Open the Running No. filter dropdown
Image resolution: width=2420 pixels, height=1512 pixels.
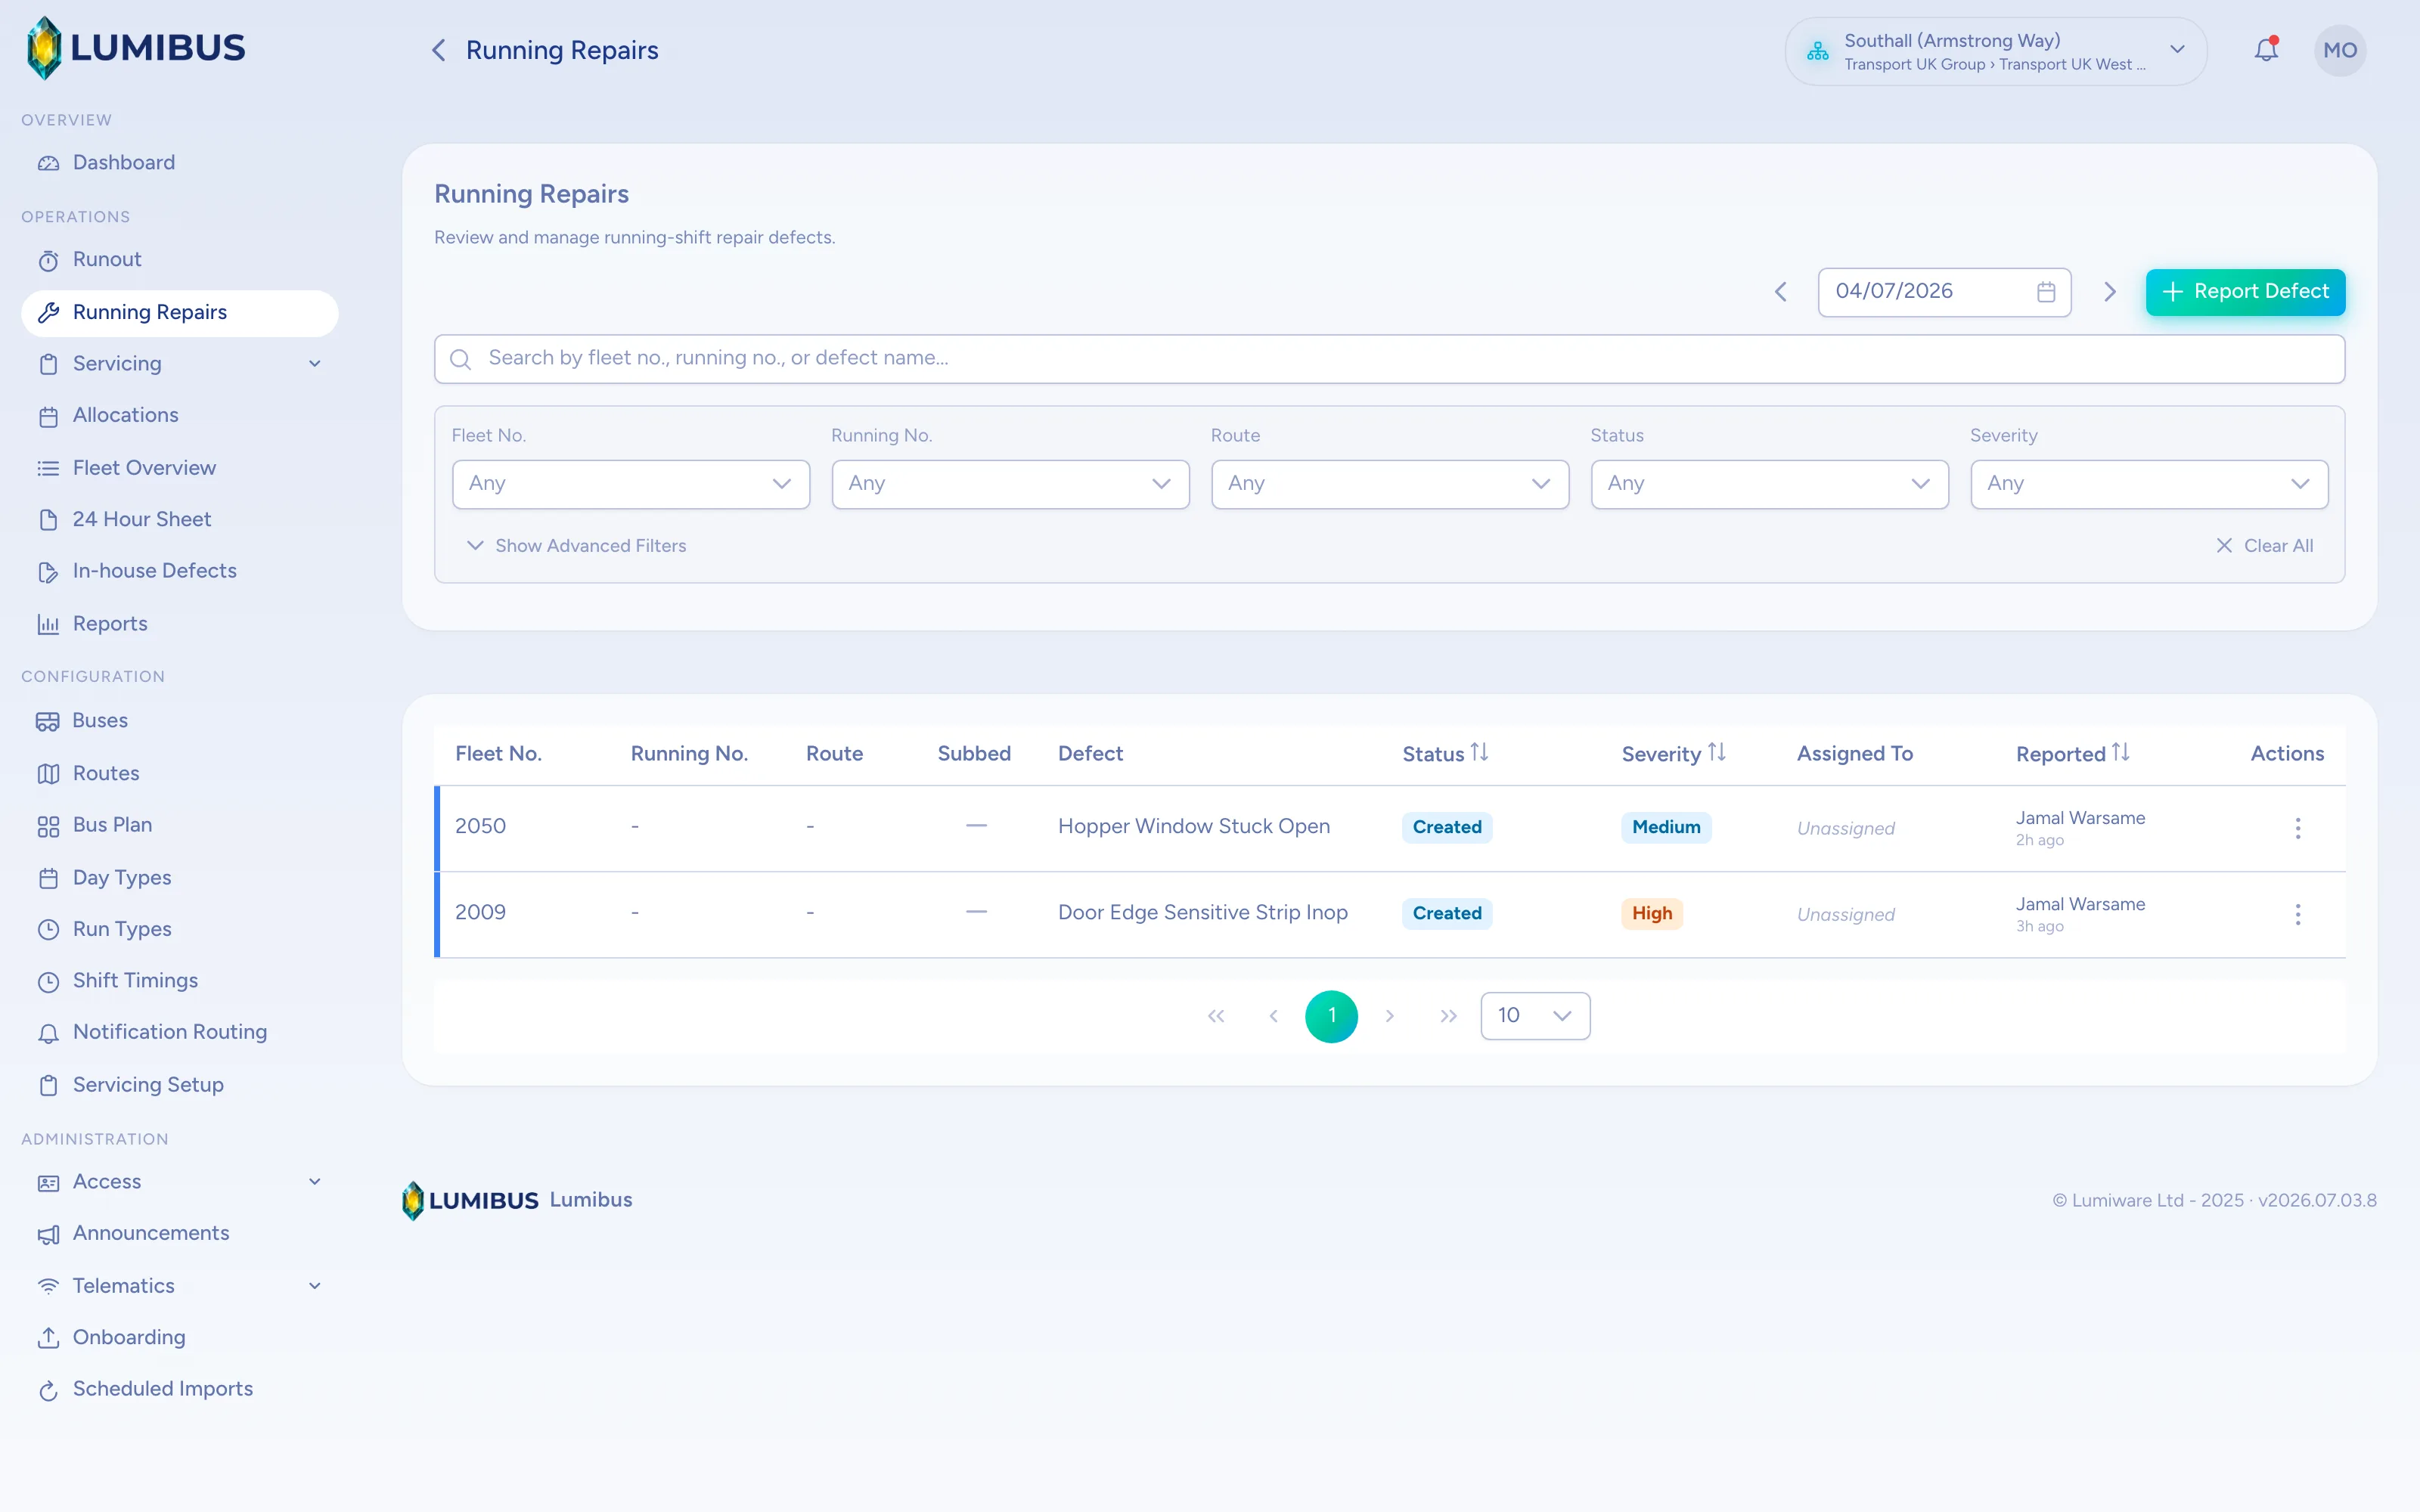click(1010, 484)
